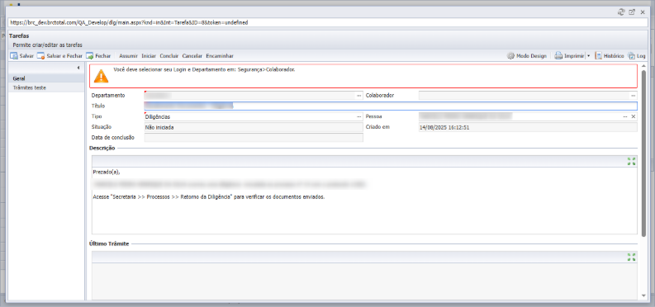Open the Log viewer
Image resolution: width=655 pixels, height=307 pixels.
637,56
